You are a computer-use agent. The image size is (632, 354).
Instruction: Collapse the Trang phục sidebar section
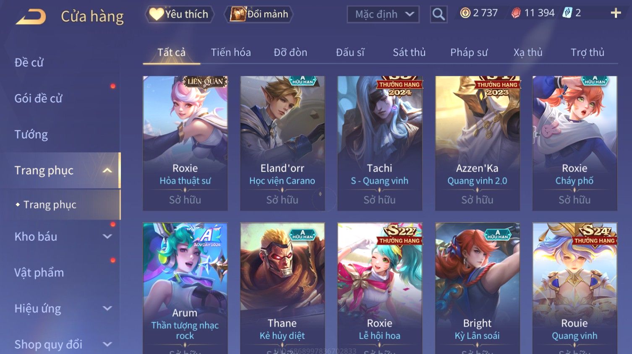tap(107, 170)
